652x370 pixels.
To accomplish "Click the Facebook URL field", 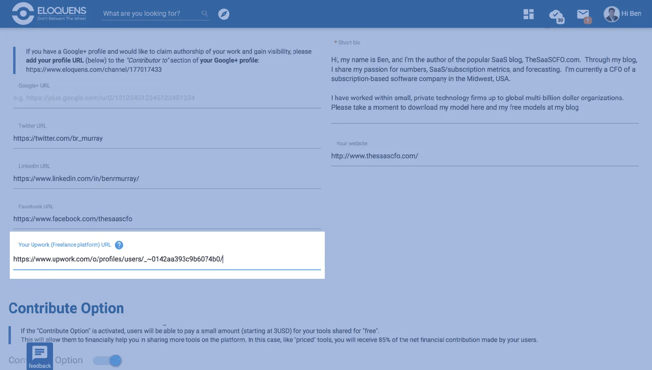I will (167, 219).
